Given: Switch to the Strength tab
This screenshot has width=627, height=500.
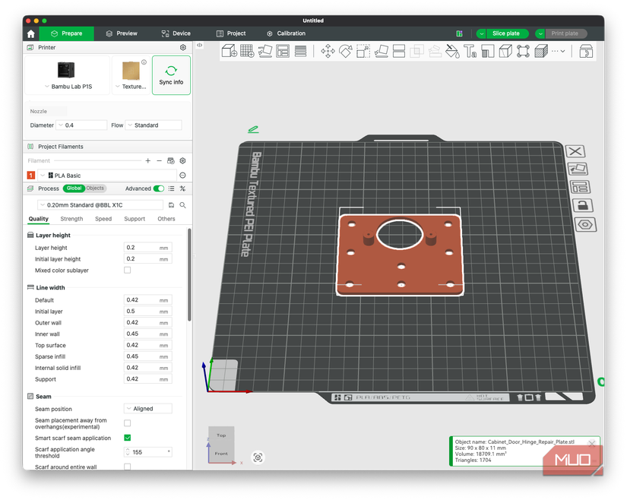Looking at the screenshot, I should coord(71,219).
